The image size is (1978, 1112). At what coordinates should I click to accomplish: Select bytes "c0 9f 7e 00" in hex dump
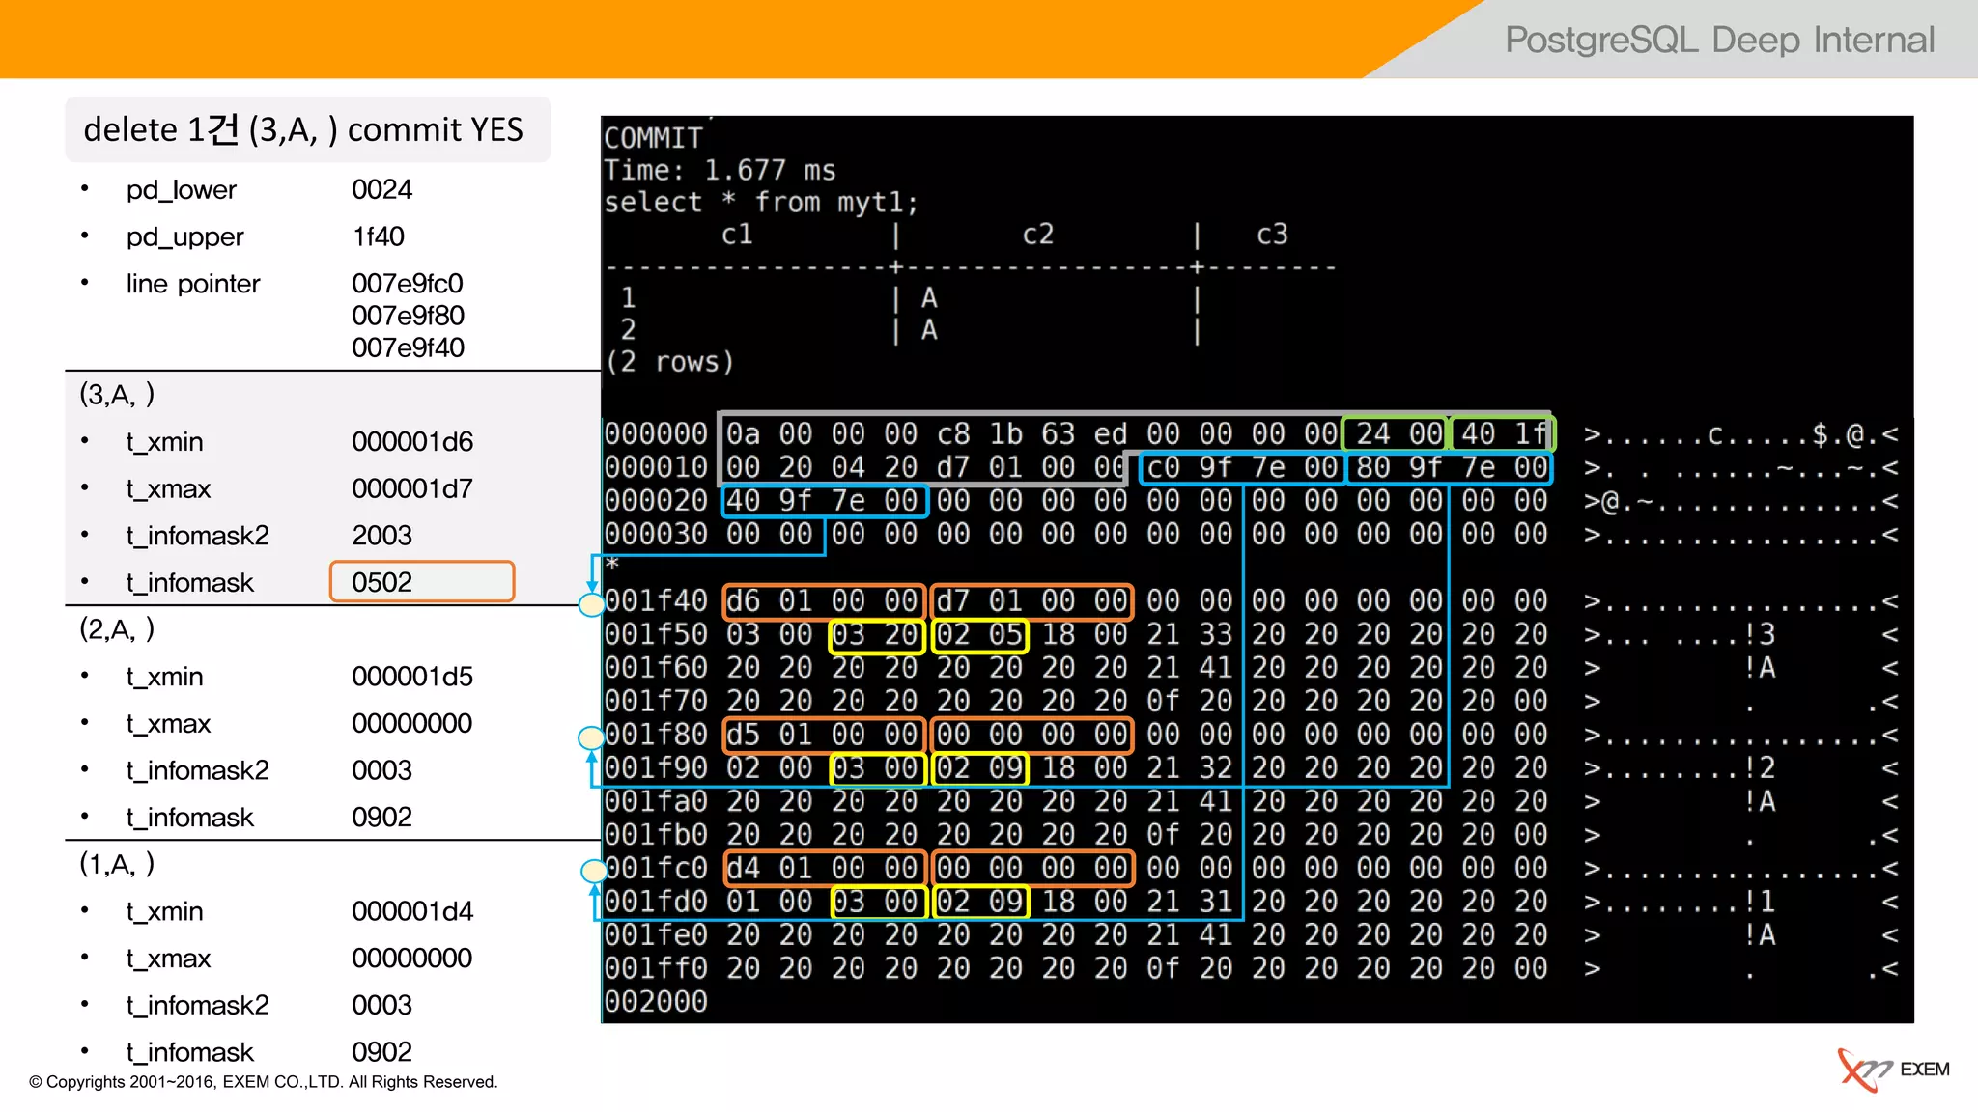click(1242, 468)
